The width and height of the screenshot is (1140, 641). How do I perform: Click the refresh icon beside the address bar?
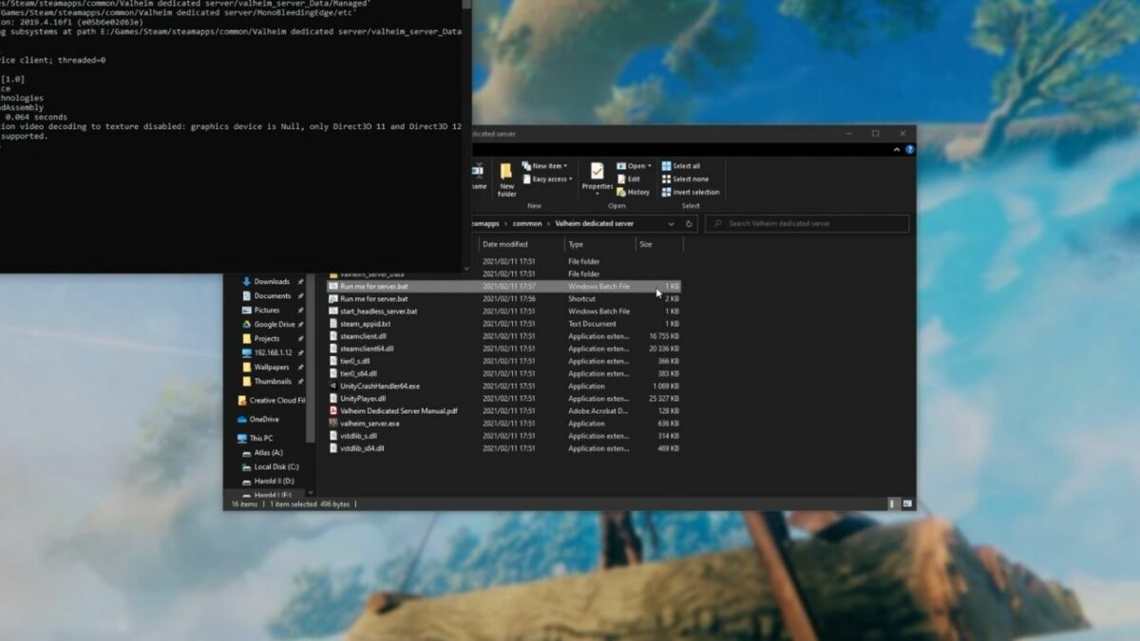pyautogui.click(x=689, y=223)
